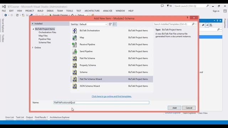Pick the Send Pipeline template icon
Viewport: 228px width, 128px height.
tap(74, 52)
